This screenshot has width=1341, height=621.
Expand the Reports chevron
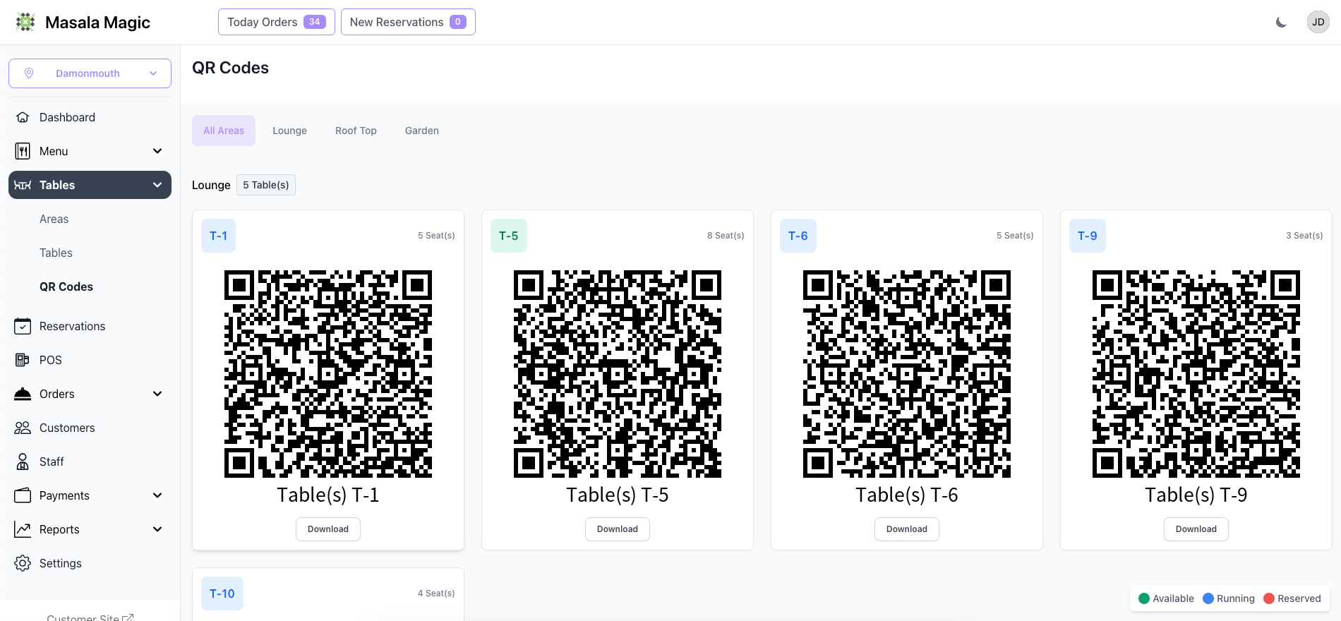pos(157,529)
